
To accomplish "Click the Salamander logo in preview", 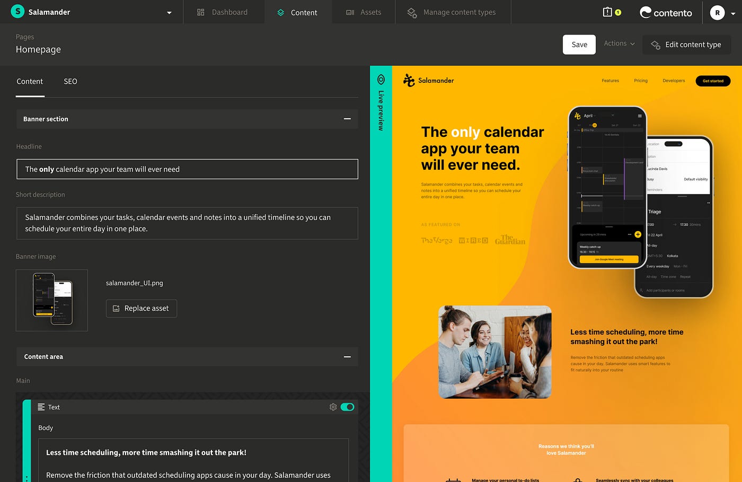I will click(x=429, y=80).
